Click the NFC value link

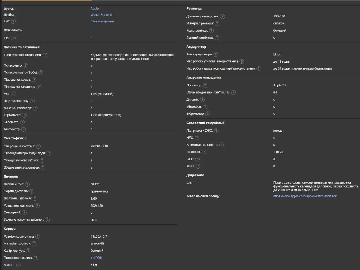pos(274,138)
